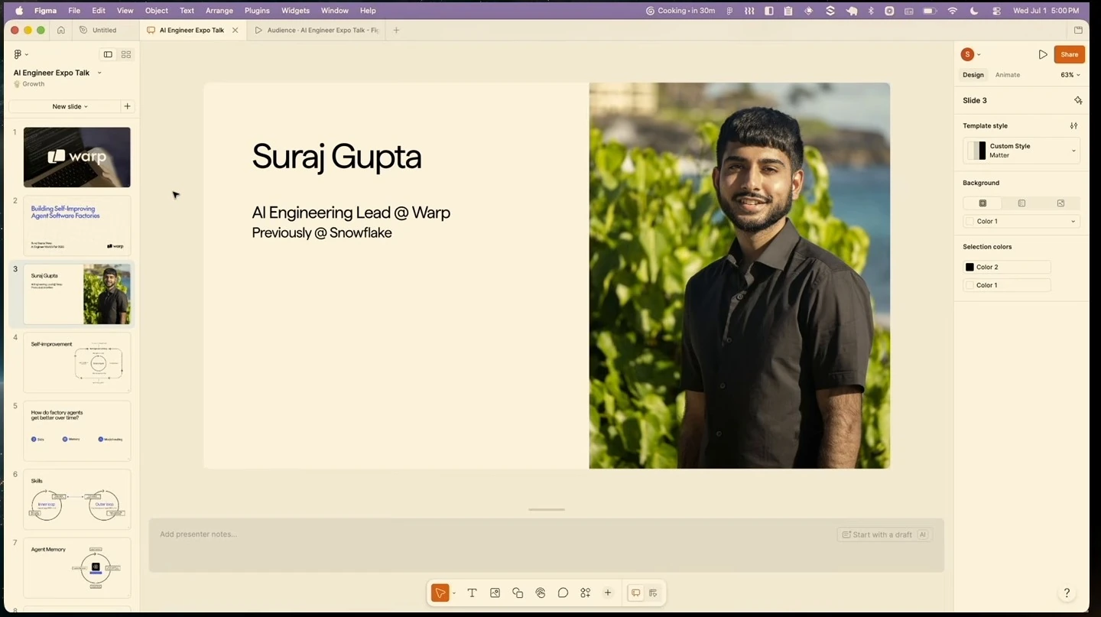Open template style settings sliders icon
Viewport: 1101px width, 617px height.
pos(1073,125)
